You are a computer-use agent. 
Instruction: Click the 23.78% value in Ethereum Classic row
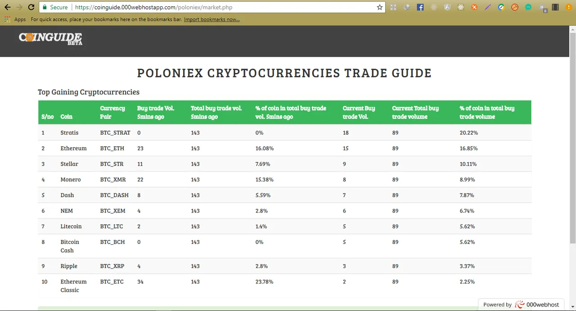point(264,282)
